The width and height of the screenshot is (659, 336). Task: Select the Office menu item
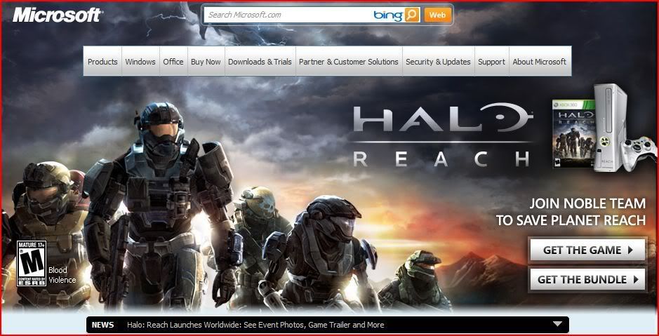173,62
